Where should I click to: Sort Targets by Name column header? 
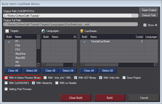pyautogui.click(x=25, y=37)
